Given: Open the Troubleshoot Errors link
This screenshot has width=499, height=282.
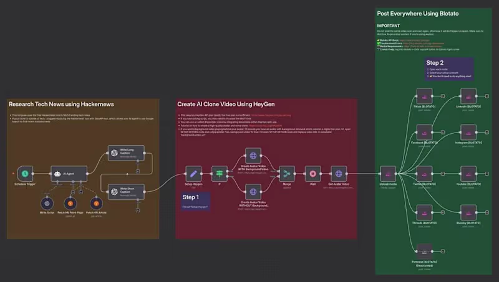Looking at the screenshot, I should [424, 43].
